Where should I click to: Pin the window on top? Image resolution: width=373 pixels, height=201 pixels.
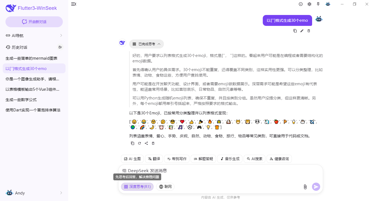[x=318, y=4]
